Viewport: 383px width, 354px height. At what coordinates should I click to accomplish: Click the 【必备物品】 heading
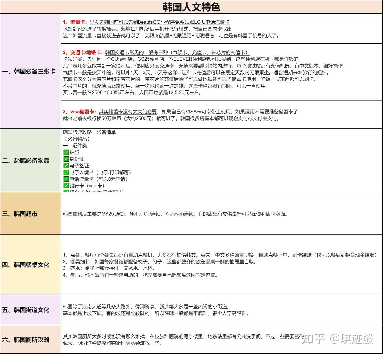(76, 139)
